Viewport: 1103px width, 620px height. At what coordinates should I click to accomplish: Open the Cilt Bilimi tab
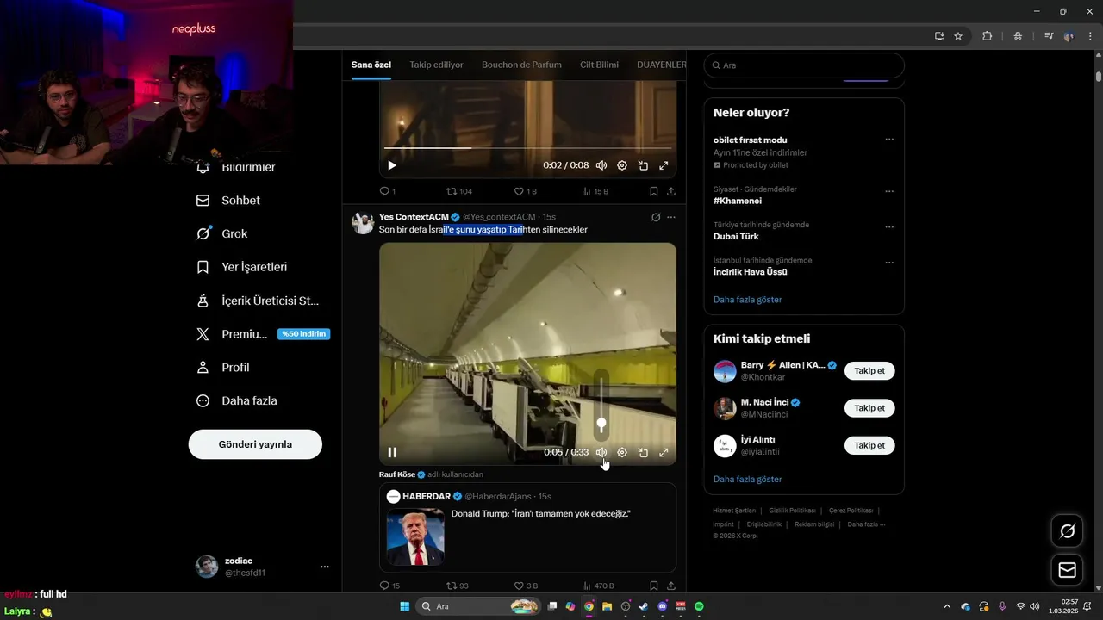599,65
